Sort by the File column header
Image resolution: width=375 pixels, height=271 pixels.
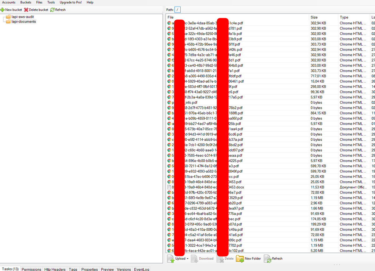[x=237, y=17]
